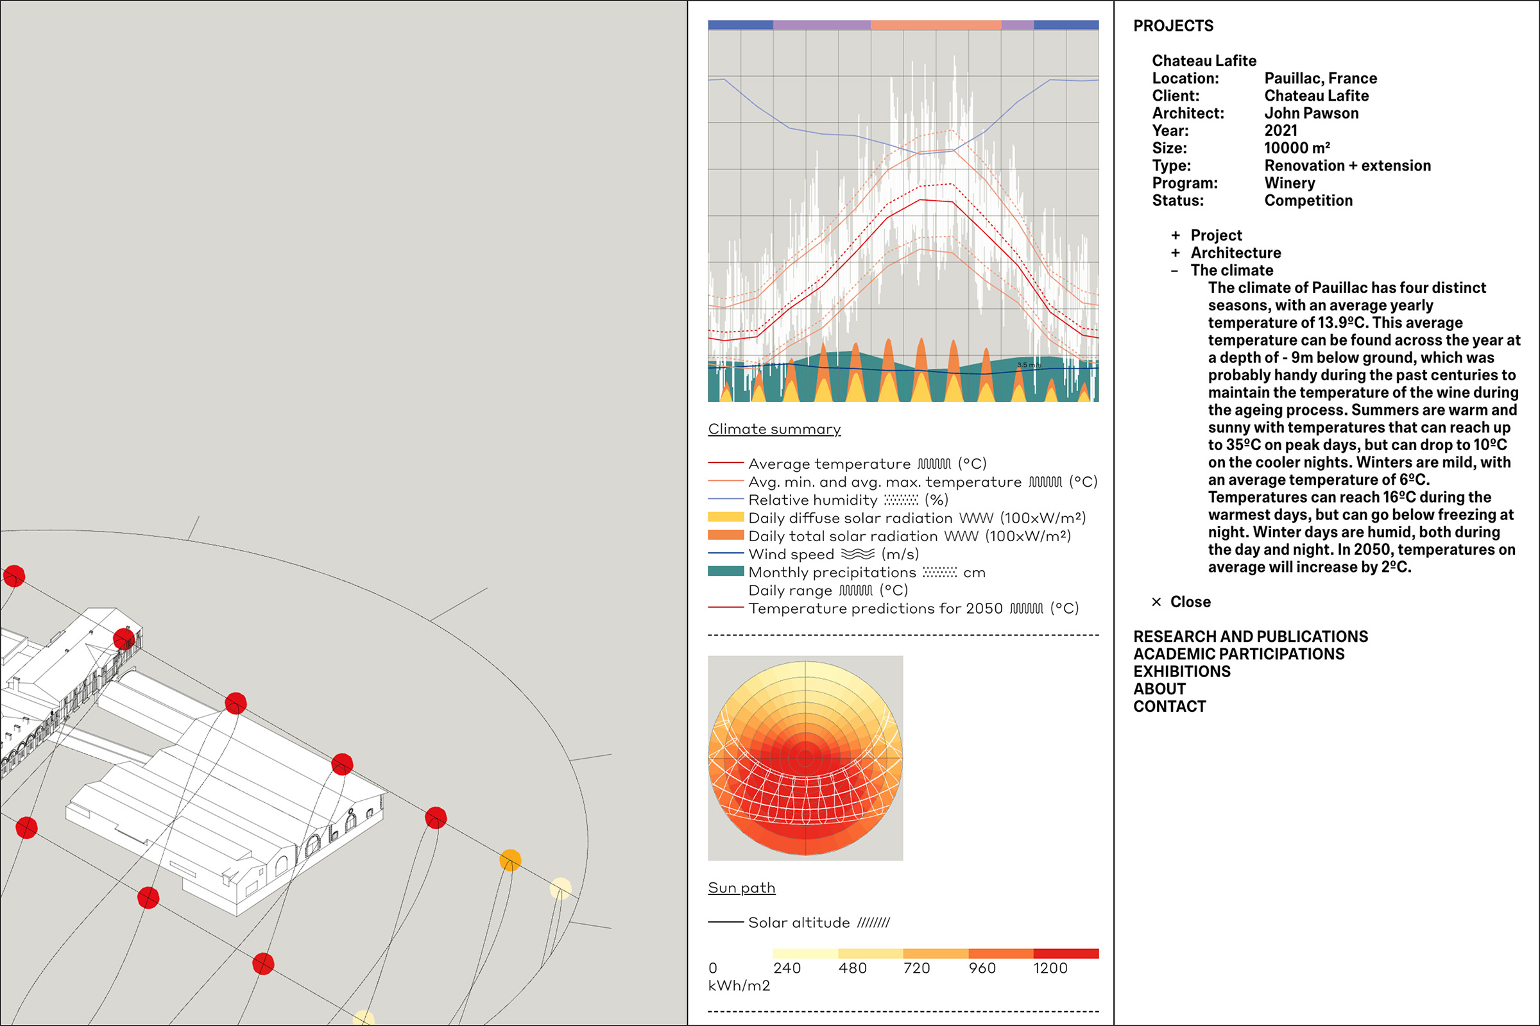This screenshot has width=1540, height=1026.
Task: Expand the Architecture section
Action: [x=1226, y=253]
